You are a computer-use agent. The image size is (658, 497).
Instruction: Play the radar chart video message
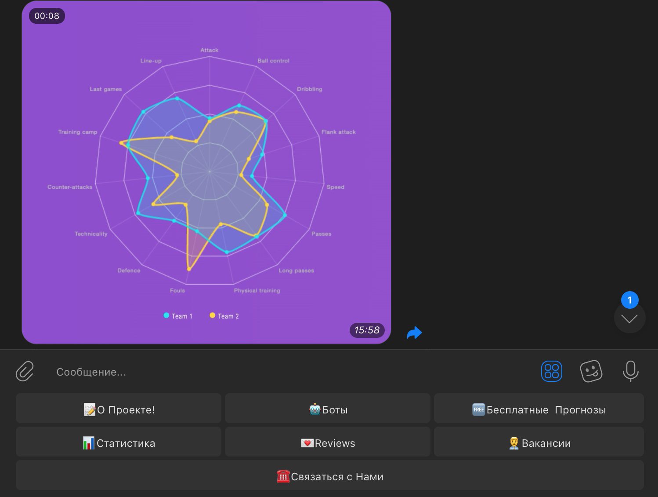[206, 172]
